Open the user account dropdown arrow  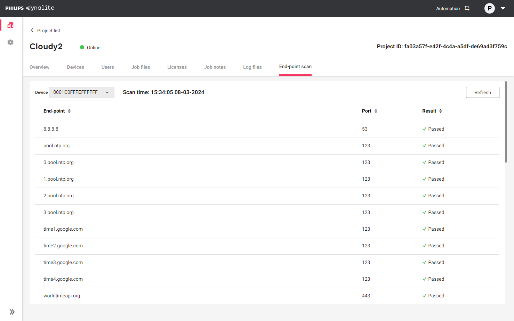pyautogui.click(x=503, y=8)
